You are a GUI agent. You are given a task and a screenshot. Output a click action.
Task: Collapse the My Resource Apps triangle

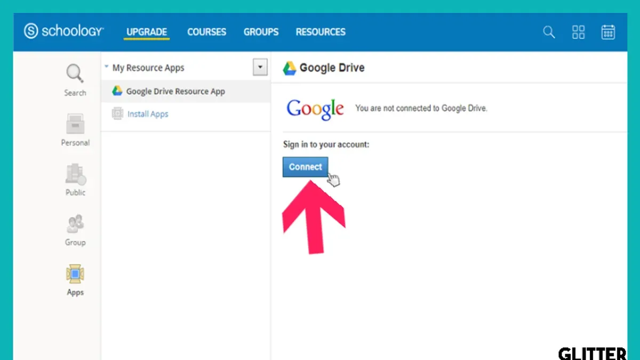107,67
